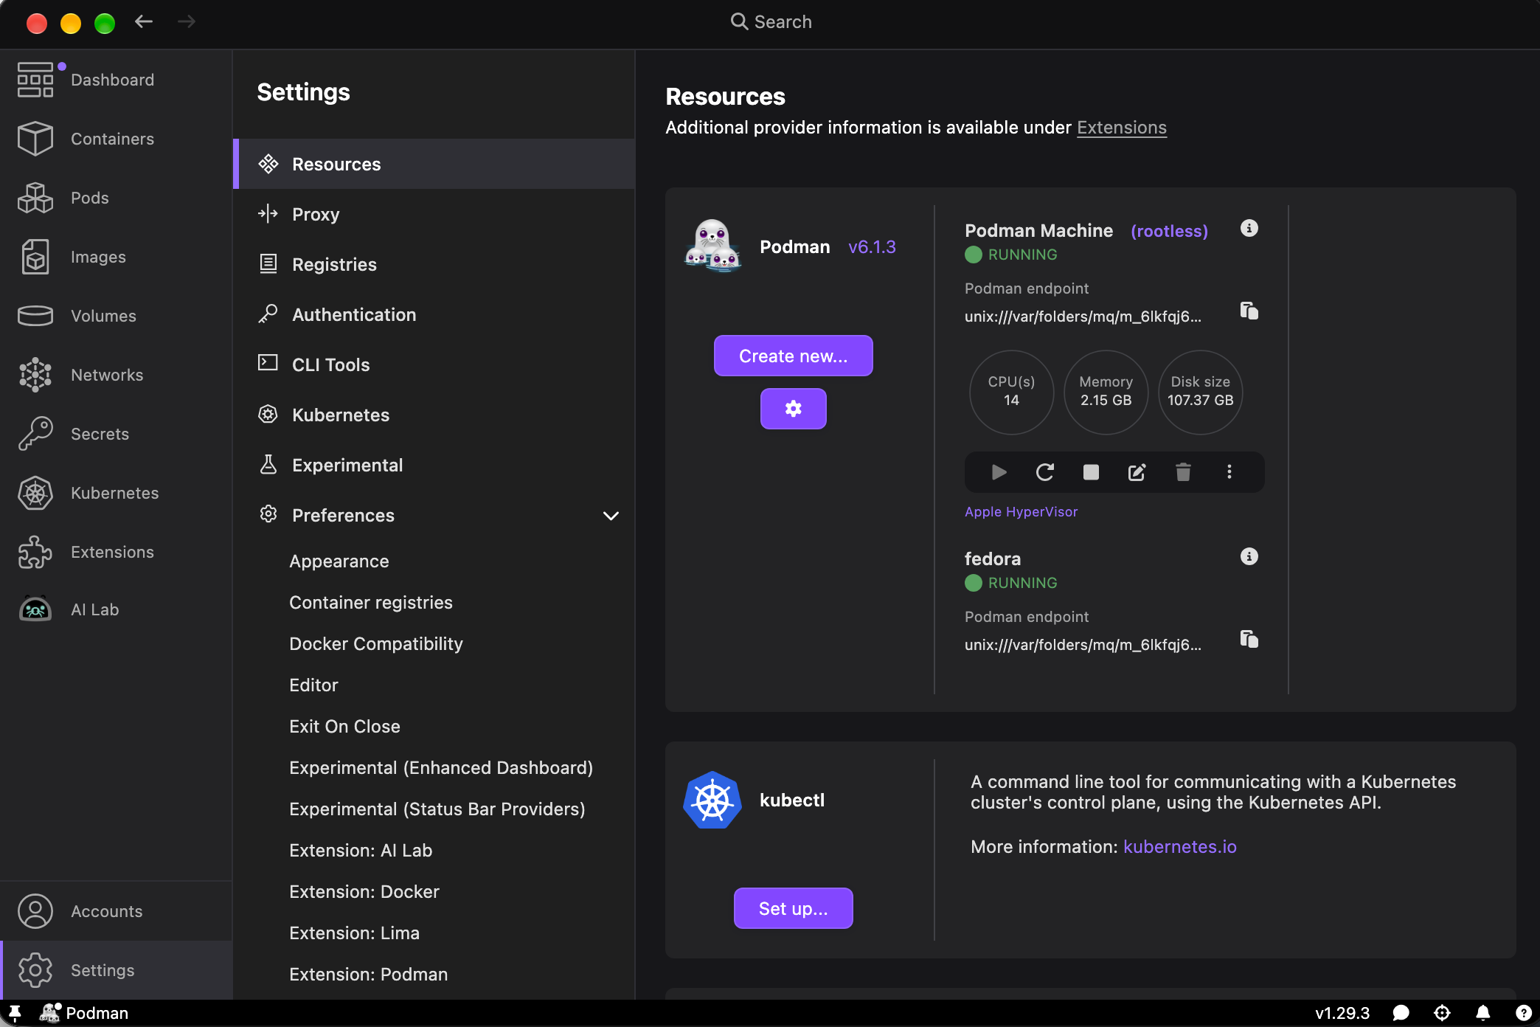Delete the Podman Machine
The height and width of the screenshot is (1027, 1540).
coord(1183,472)
